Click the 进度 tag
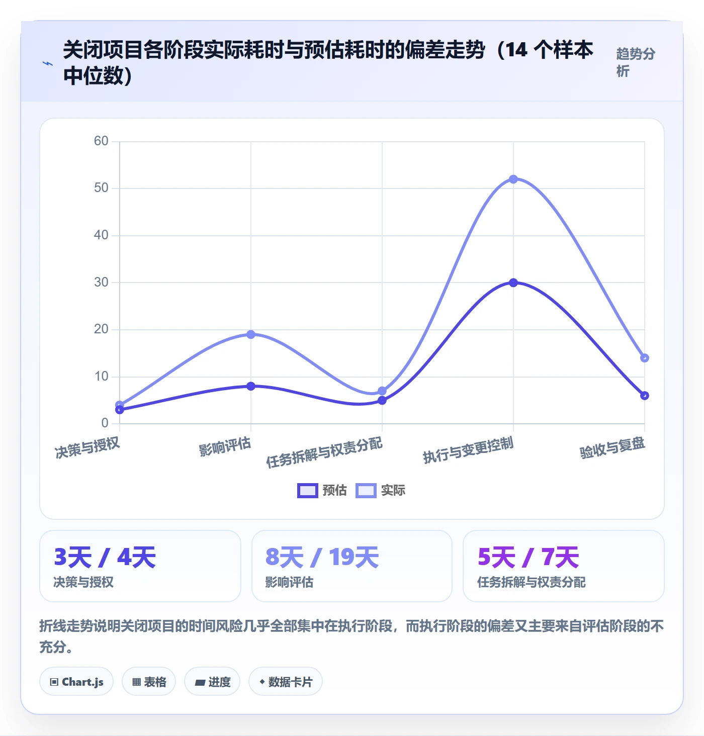This screenshot has height=736, width=704. [212, 682]
